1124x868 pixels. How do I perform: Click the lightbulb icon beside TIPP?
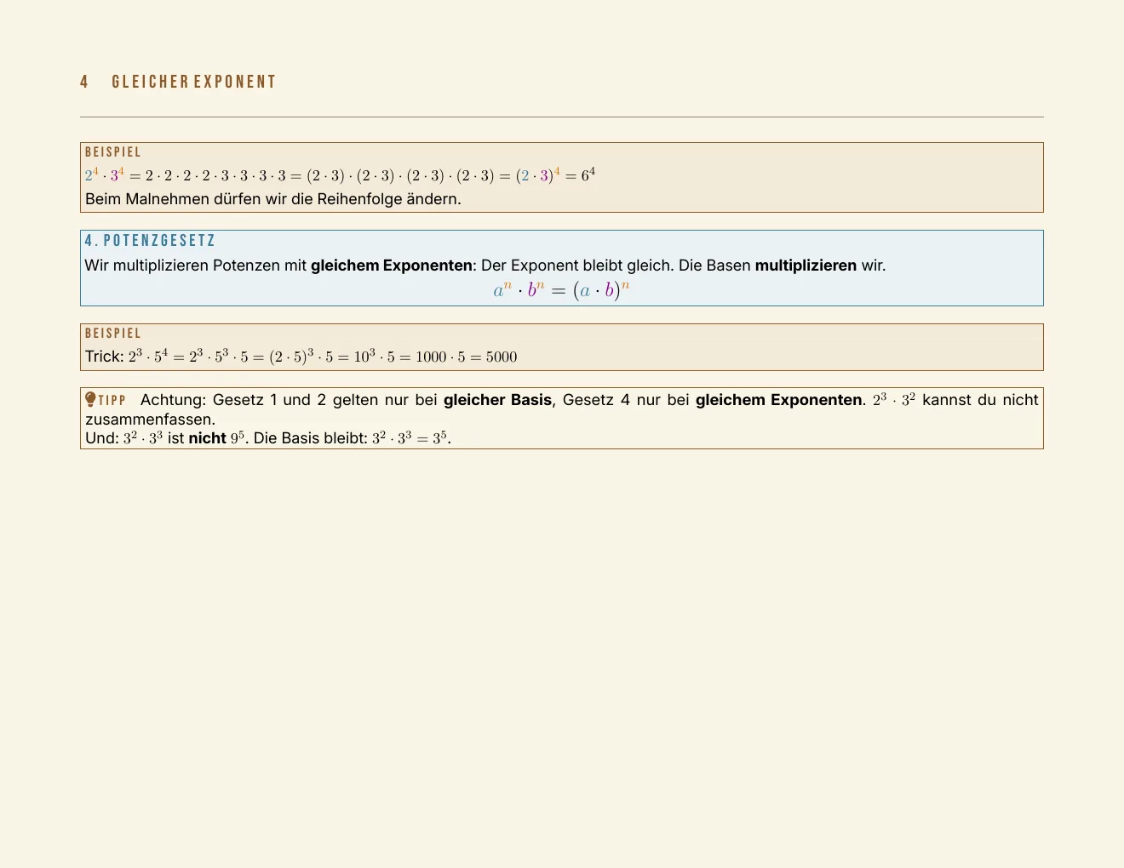[91, 399]
